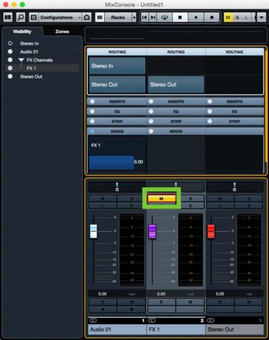Screen dimensions: 269x340
Task: Switch to the Zones tab
Action: [x=63, y=32]
